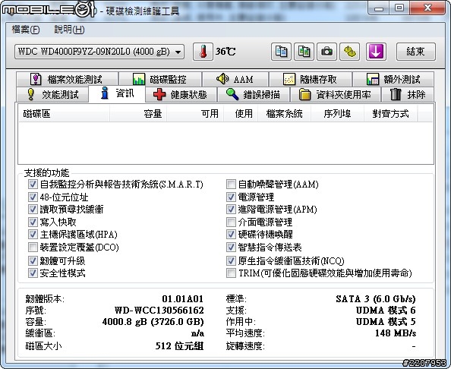Click the camera save screenshot icon
Image resolution: width=451 pixels, height=369 pixels.
pos(326,52)
